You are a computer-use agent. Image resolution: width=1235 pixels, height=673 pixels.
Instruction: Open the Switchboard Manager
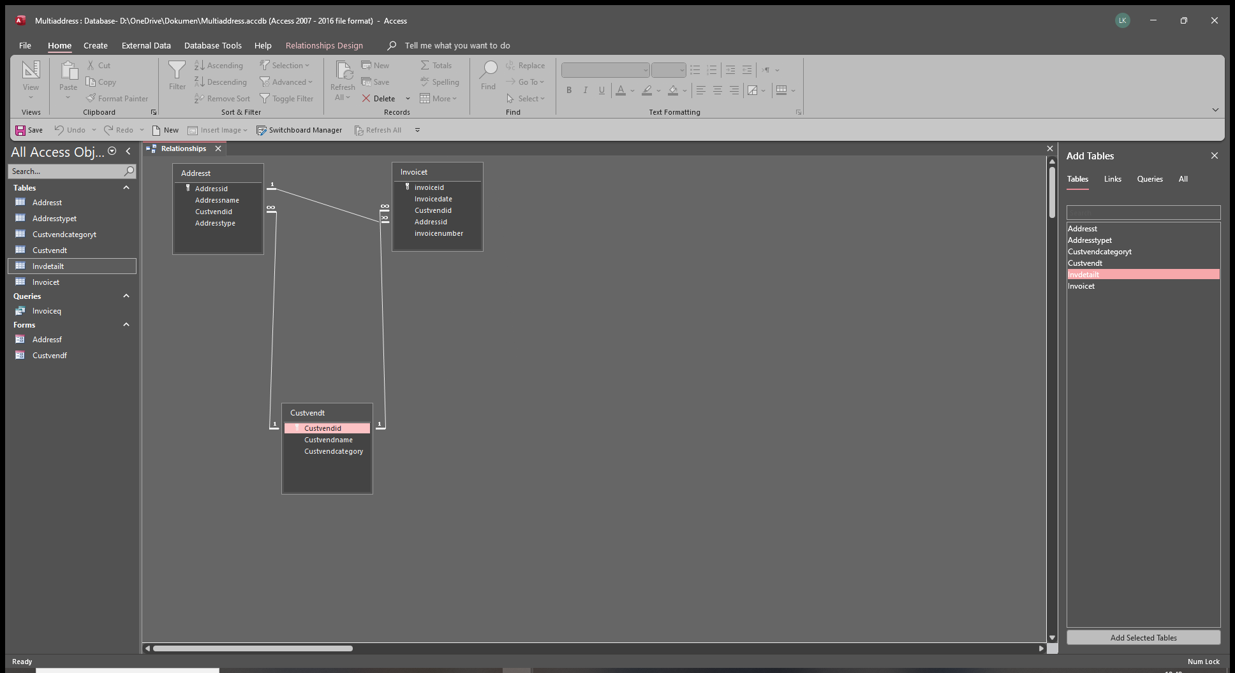[x=299, y=130]
